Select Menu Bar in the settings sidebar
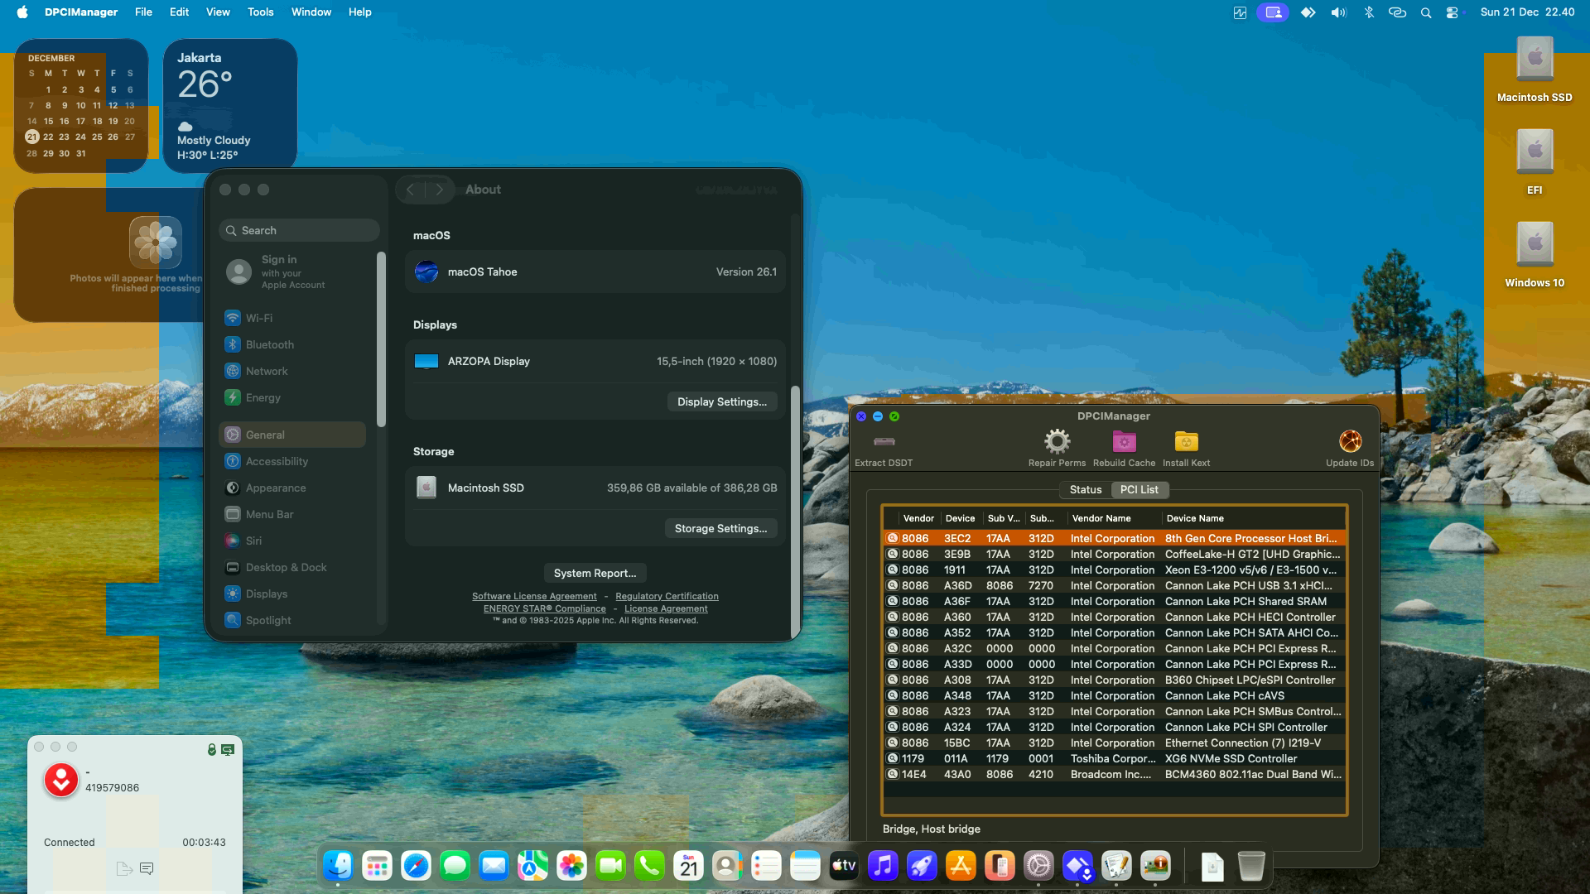The image size is (1590, 894). tap(292, 514)
